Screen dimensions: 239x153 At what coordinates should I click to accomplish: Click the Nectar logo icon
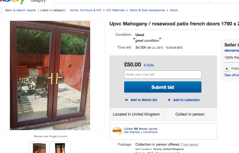coord(117,131)
